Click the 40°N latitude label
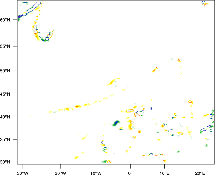Screen dimensions: 215x175 pyautogui.click(x=5, y=117)
